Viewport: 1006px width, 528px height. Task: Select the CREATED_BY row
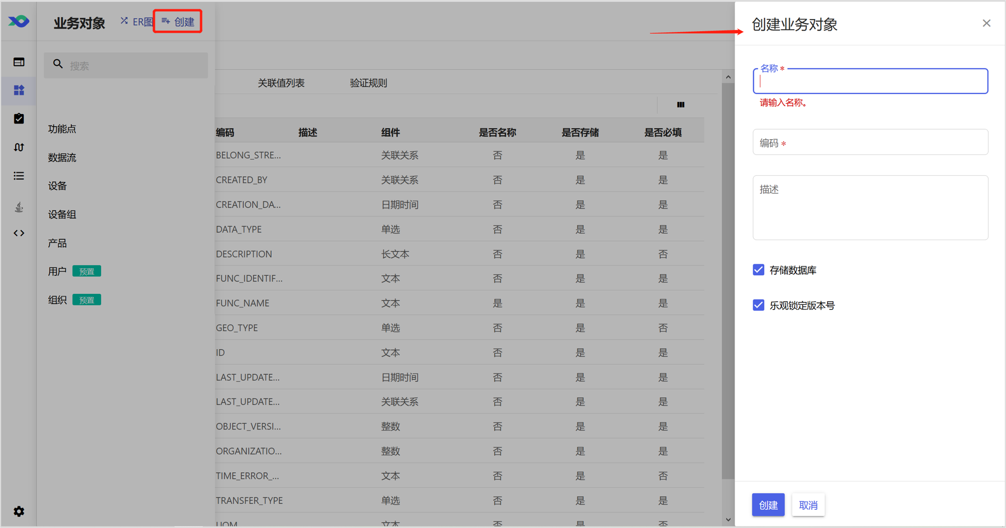pyautogui.click(x=459, y=180)
